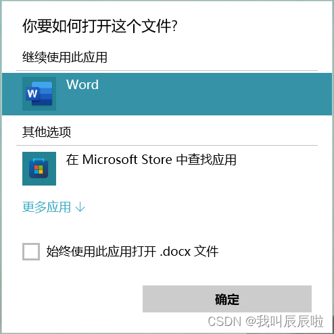Screen dimensions: 334x334
Task: Click the white W badge on Word icon
Action: pos(32,94)
